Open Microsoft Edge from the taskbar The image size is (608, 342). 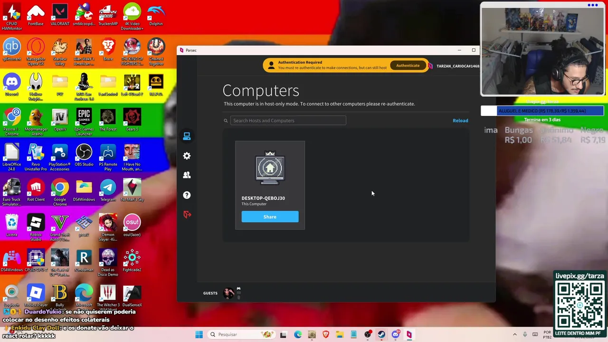click(298, 334)
